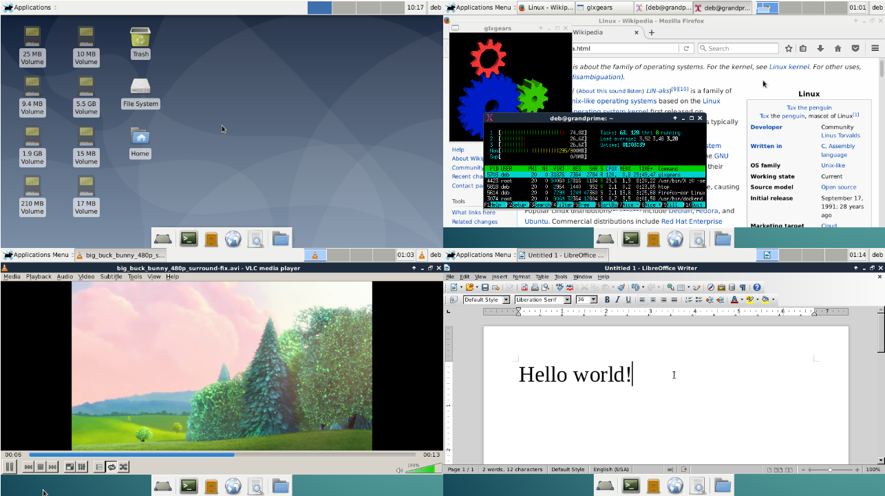Screen dimensions: 885x496
Task: Open the 5.5 GB Volume icon
Action: (x=86, y=96)
